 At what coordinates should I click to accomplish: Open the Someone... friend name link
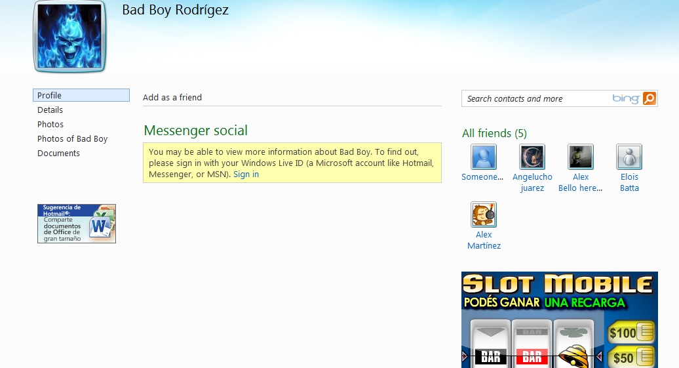click(482, 177)
